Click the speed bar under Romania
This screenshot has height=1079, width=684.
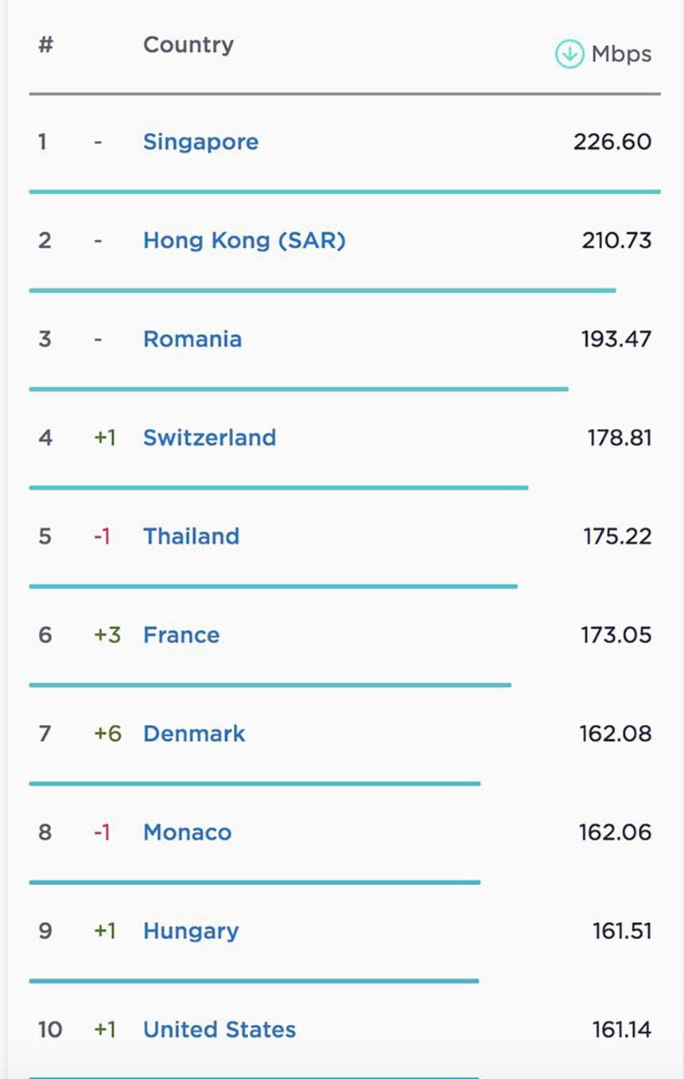[298, 389]
